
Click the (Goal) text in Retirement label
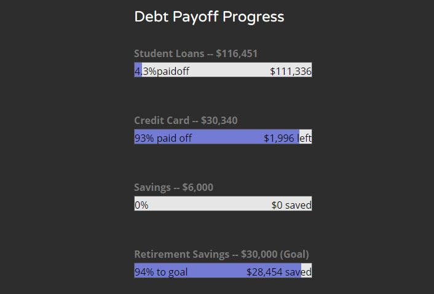click(294, 254)
